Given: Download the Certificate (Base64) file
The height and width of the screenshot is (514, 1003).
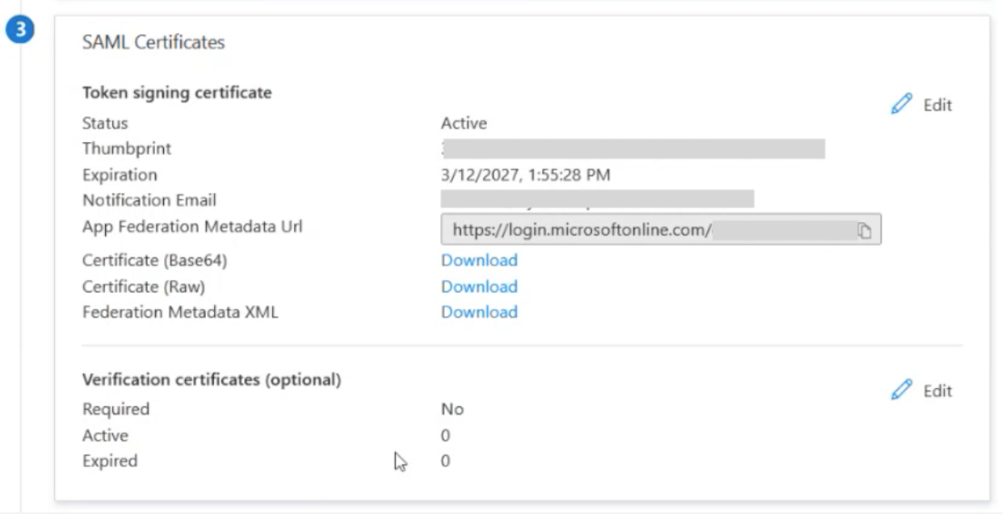Looking at the screenshot, I should (479, 260).
